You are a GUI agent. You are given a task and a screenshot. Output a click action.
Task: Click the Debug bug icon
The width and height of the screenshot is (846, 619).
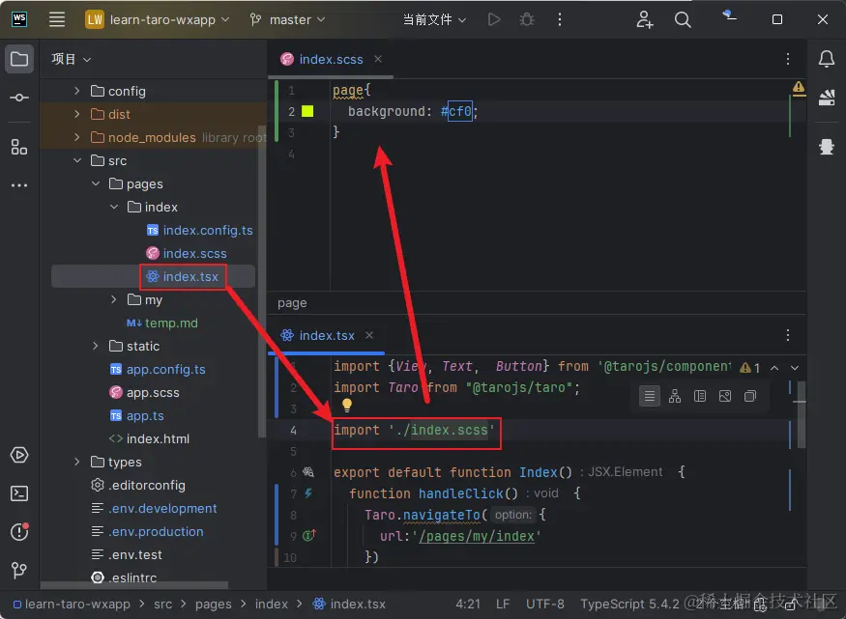tap(527, 20)
